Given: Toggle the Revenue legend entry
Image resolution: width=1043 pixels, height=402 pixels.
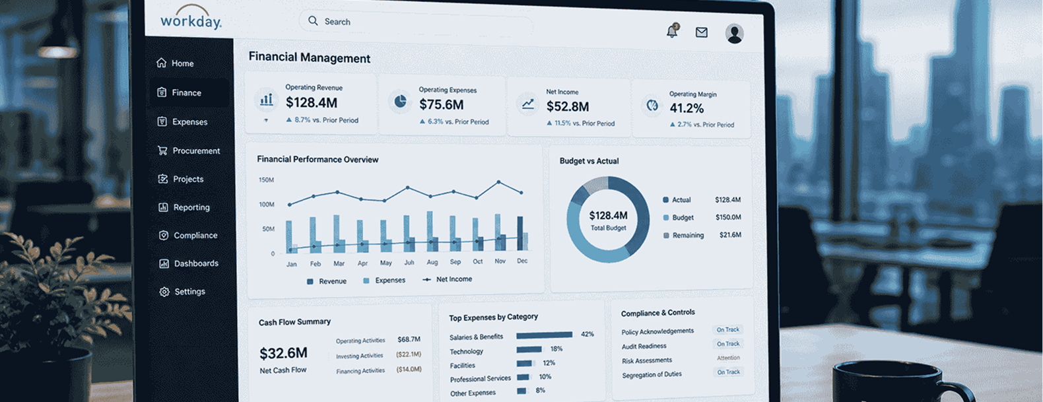Looking at the screenshot, I should (x=327, y=281).
